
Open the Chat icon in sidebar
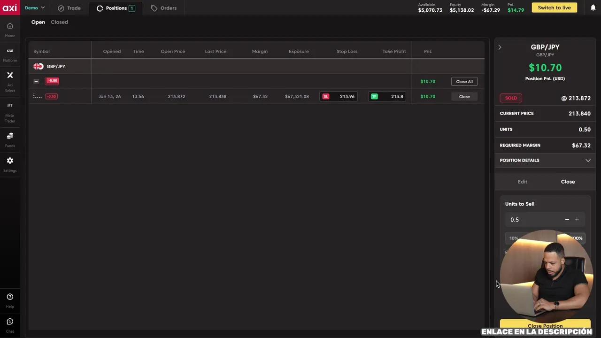point(10,322)
